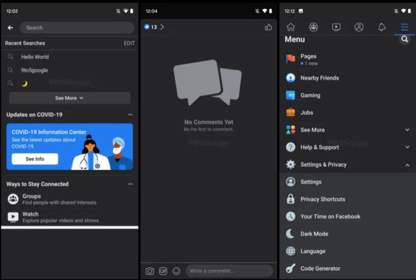Viewport: 416px width, 280px height.
Task: Open Nearby Friends
Action: [347, 78]
